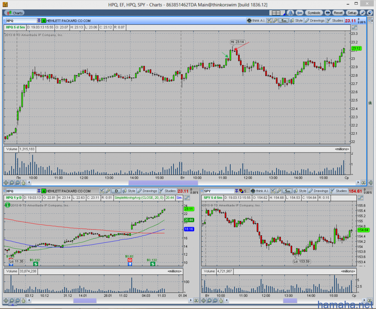Zoom out on the HPQ daily chart
This screenshot has width=376, height=309.
[18, 301]
